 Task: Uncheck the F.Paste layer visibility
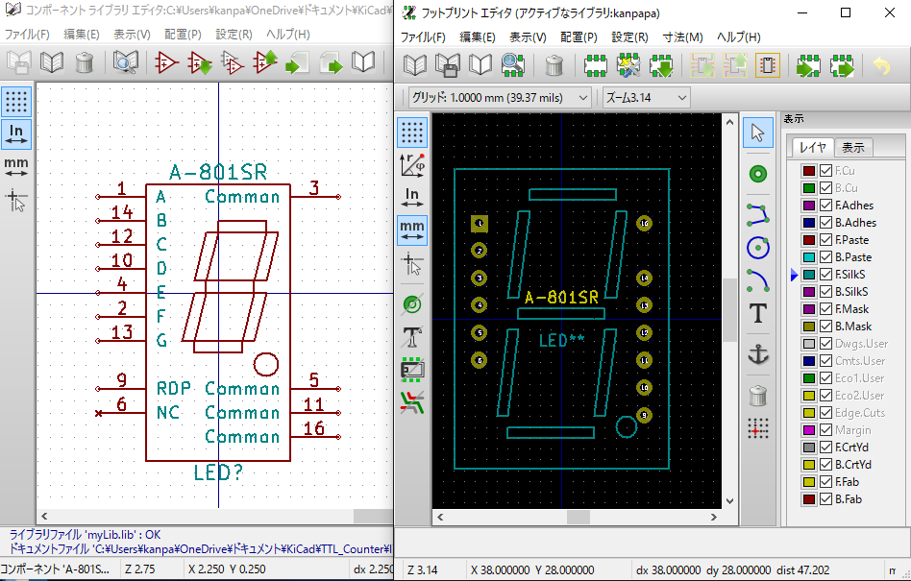[x=825, y=239]
